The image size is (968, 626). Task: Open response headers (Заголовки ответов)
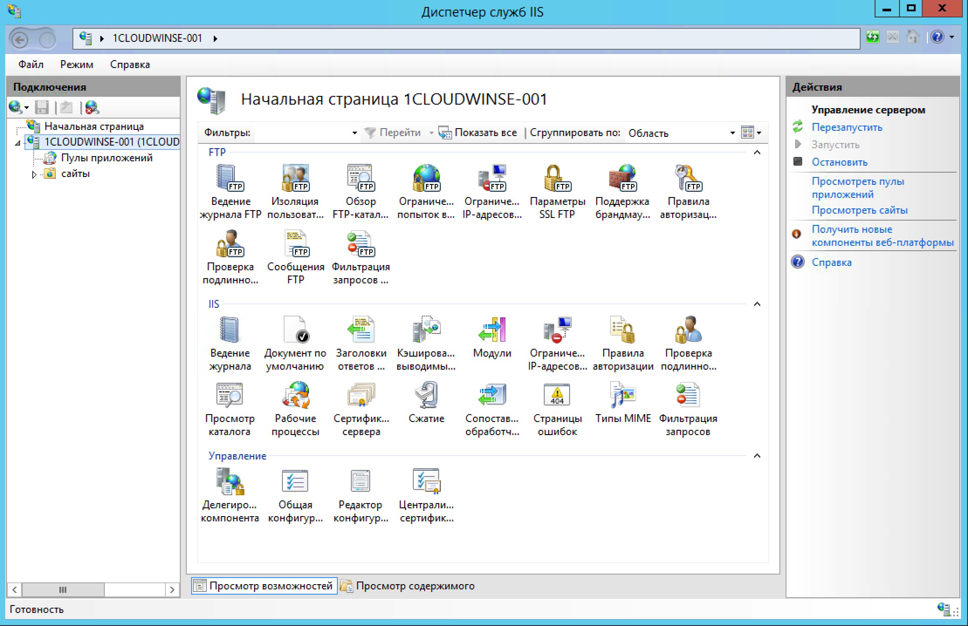(x=361, y=344)
